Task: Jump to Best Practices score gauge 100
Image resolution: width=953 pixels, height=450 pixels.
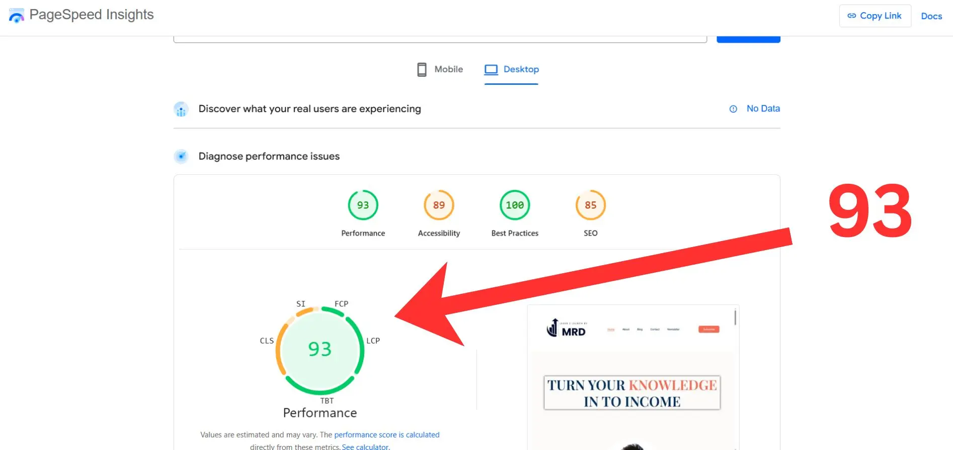Action: click(515, 205)
